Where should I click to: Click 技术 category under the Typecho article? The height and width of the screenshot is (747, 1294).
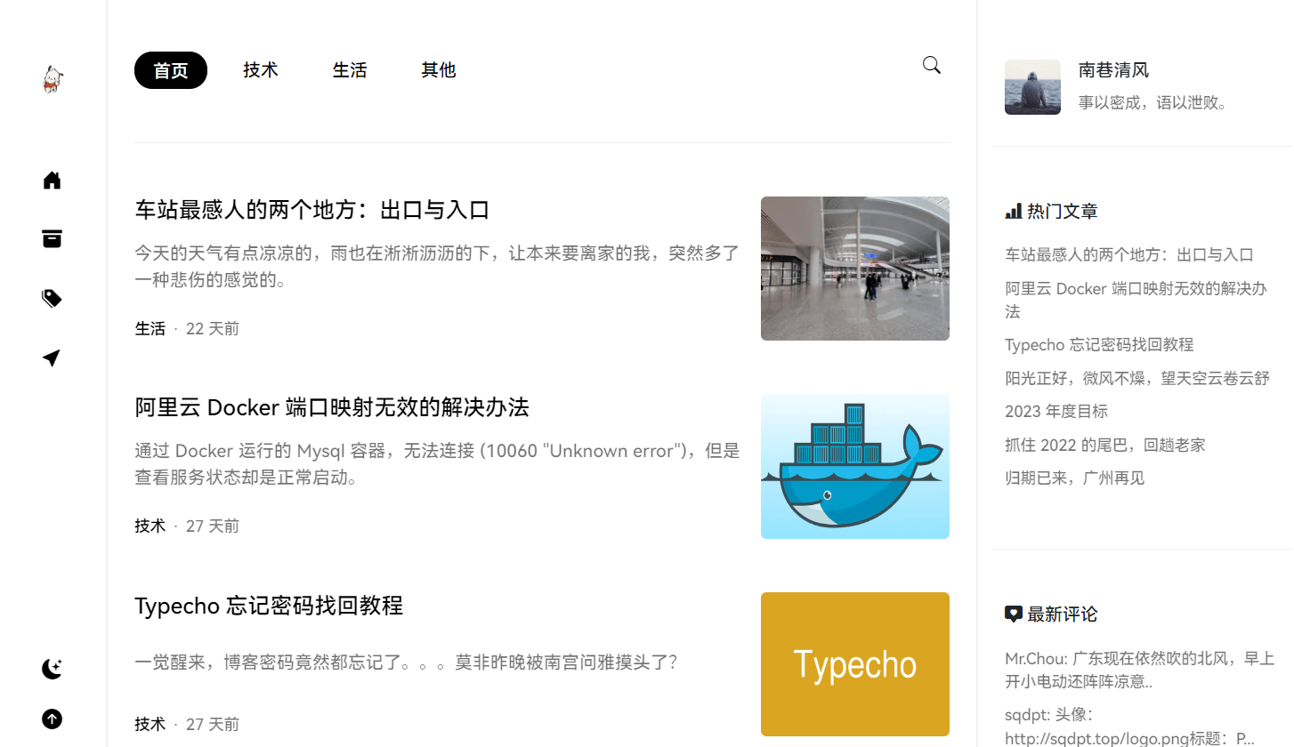coord(150,724)
